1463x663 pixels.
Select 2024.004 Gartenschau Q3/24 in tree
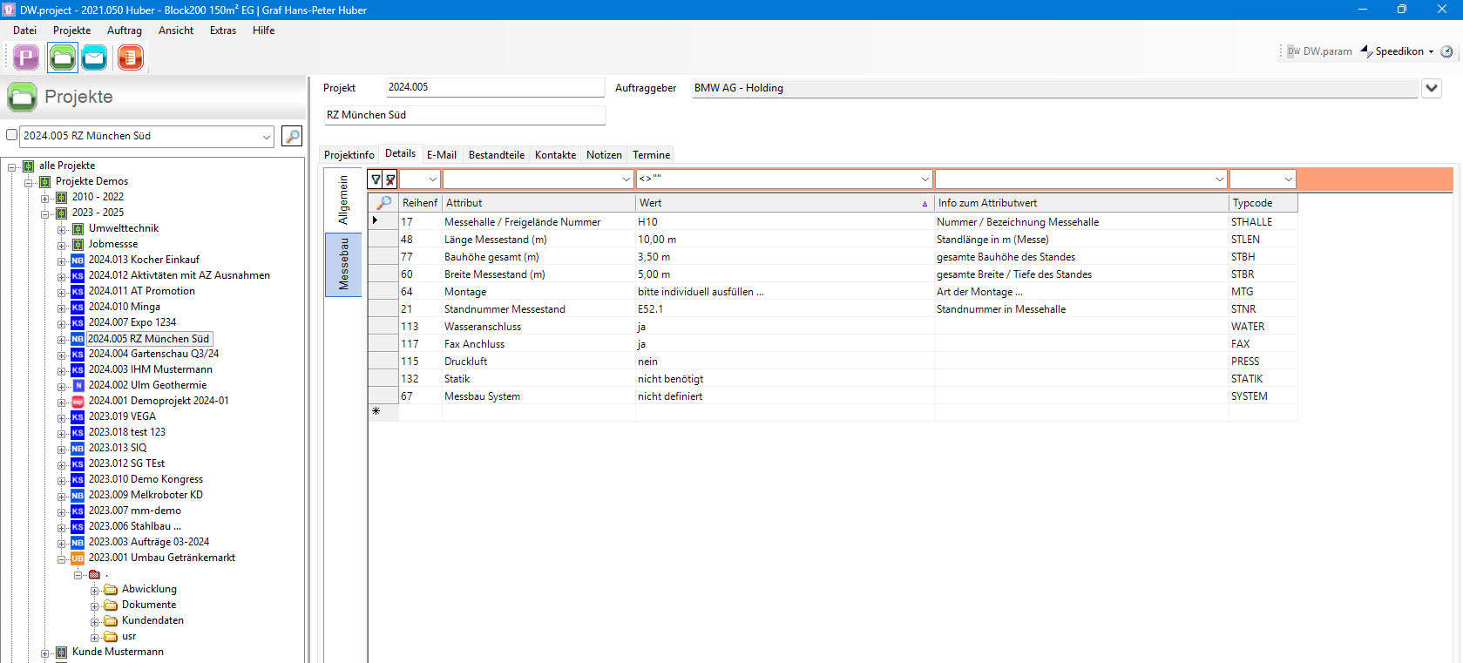153,354
